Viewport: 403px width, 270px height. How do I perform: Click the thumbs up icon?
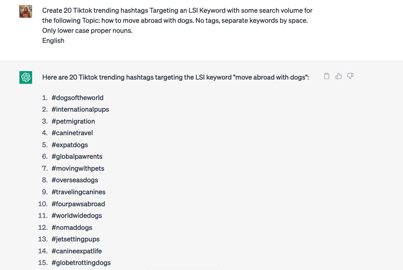pos(338,76)
